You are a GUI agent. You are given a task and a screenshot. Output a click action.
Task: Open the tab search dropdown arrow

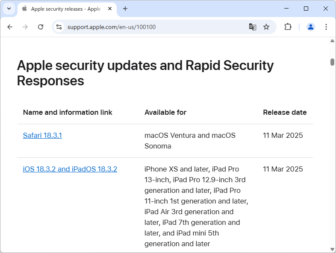coord(9,9)
